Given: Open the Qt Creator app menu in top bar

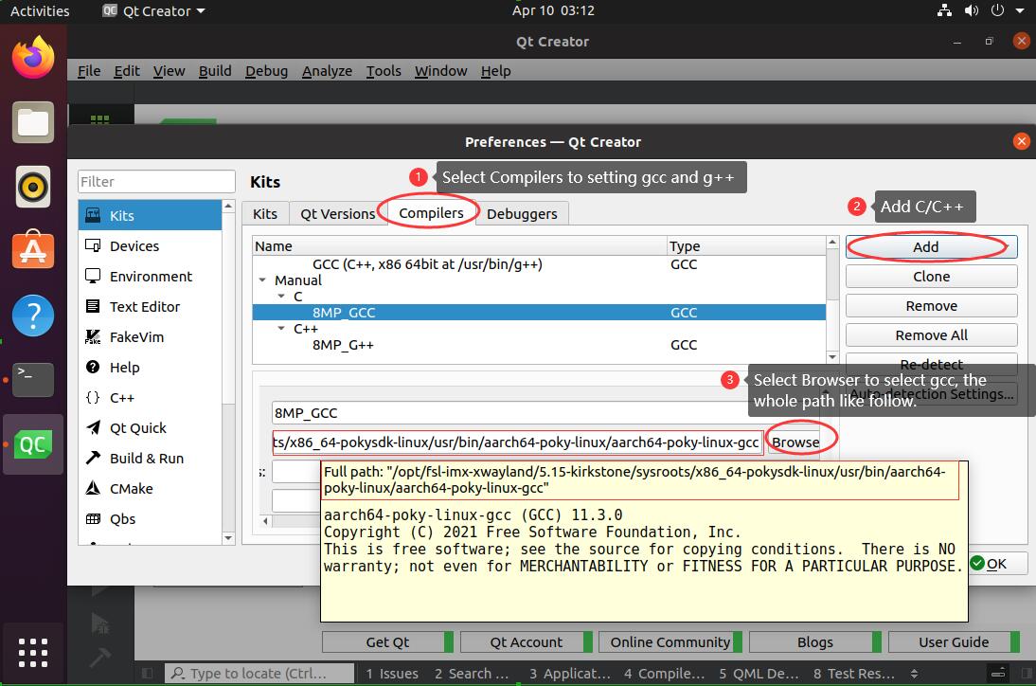Looking at the screenshot, I should 154,10.
